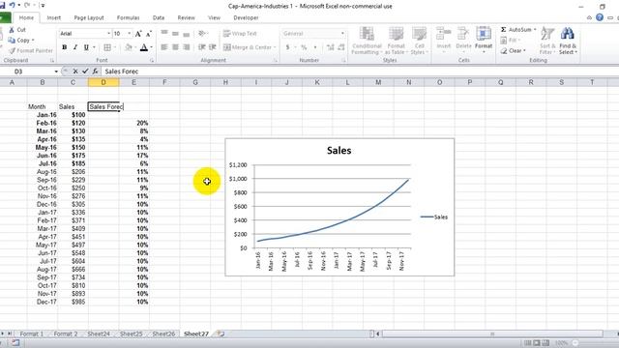Open the Format cells menu
Viewport: 619px width, 348px height.
point(484,40)
